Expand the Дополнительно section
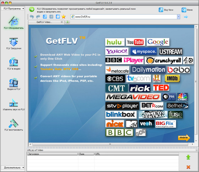The width and height of the screenshot is (199, 172). click(x=12, y=167)
